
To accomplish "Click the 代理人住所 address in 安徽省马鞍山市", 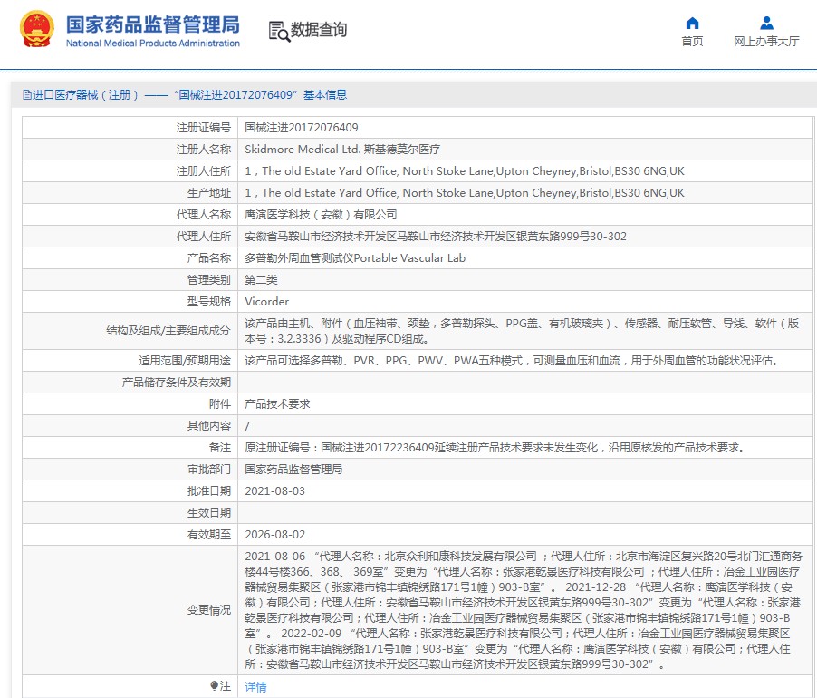I will point(435,237).
